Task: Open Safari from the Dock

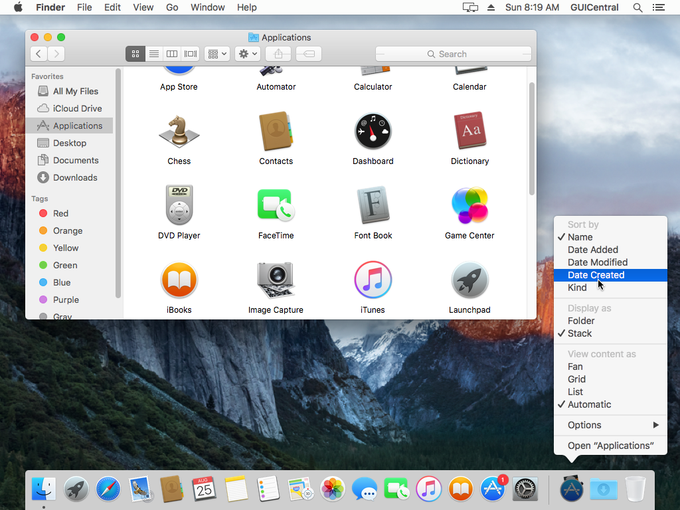Action: point(108,489)
